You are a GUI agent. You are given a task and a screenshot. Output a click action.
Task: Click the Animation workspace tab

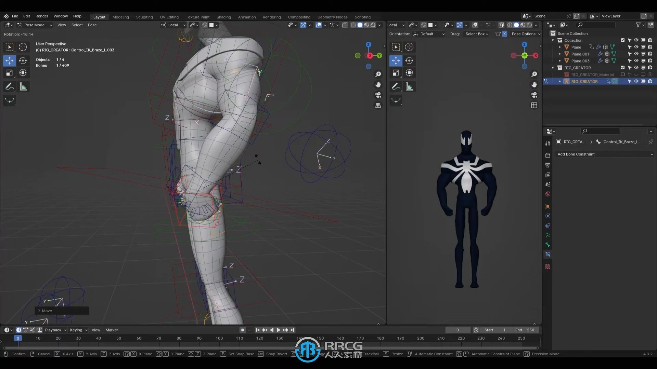click(x=246, y=17)
